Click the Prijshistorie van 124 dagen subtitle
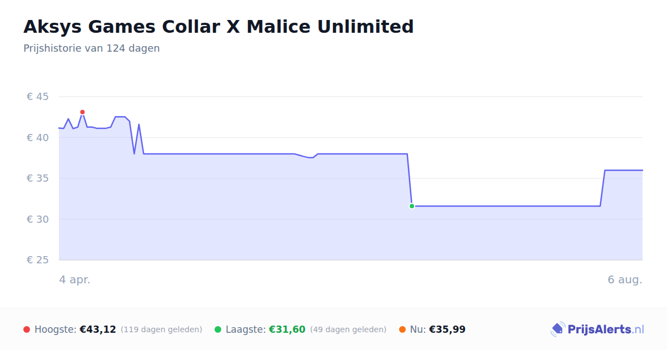 (92, 48)
